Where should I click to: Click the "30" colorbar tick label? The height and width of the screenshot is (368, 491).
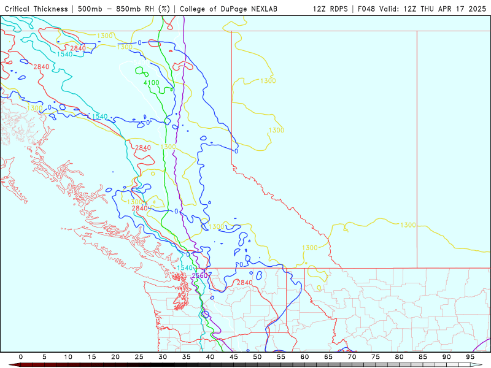(x=163, y=357)
